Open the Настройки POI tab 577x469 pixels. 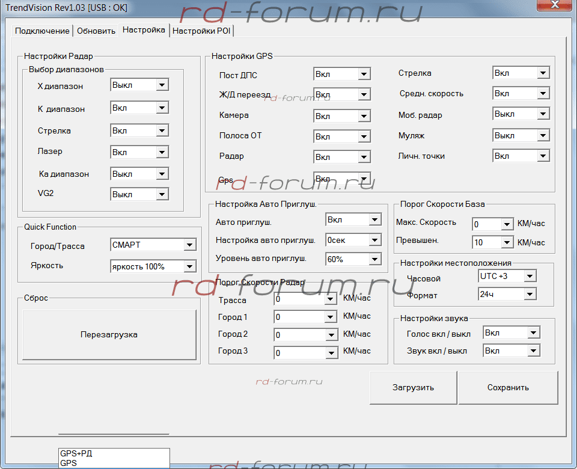point(202,31)
